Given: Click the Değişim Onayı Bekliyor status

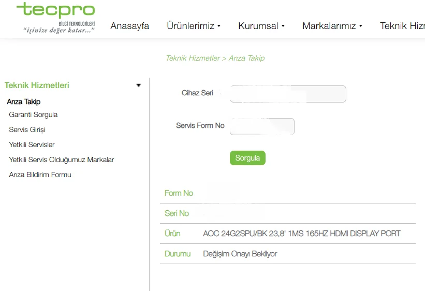Looking at the screenshot, I should (x=240, y=254).
